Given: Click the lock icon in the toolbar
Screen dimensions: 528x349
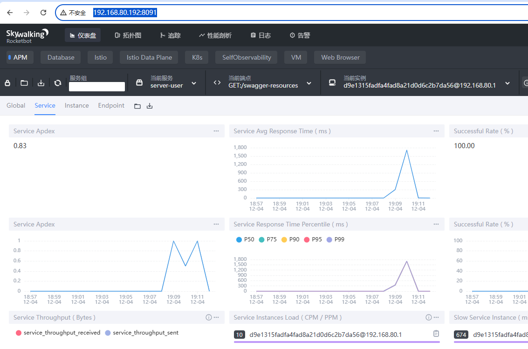Looking at the screenshot, I should (x=7, y=83).
